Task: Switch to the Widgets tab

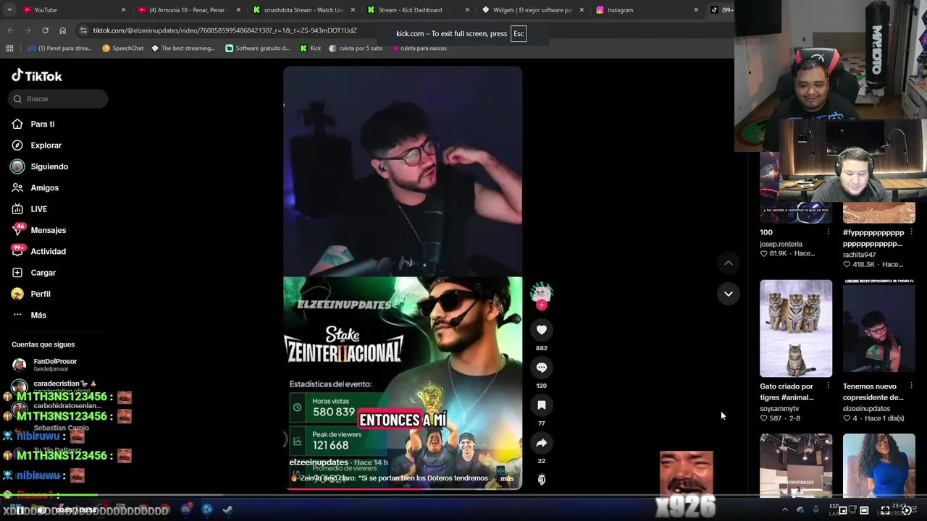Action: pyautogui.click(x=532, y=10)
